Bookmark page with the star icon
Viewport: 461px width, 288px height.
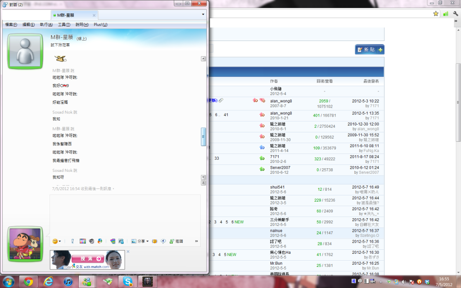click(435, 13)
